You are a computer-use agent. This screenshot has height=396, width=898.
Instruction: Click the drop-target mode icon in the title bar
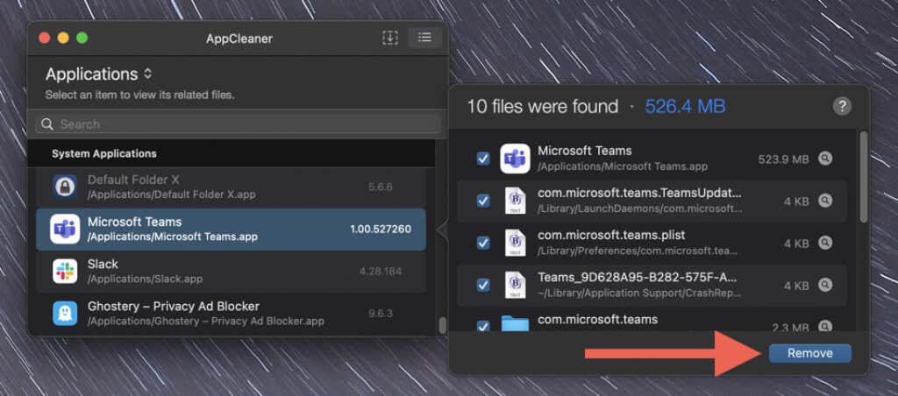coord(390,38)
